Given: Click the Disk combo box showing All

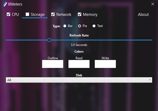Looking at the screenshot, I should (x=76, y=80).
